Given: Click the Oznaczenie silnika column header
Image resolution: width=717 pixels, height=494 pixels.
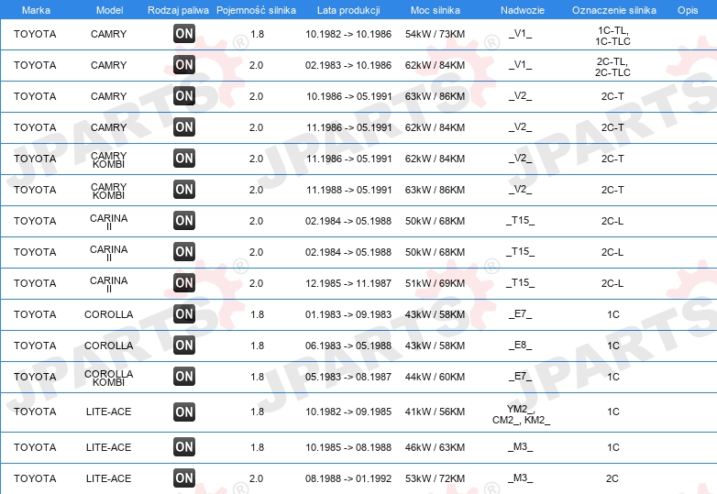Looking at the screenshot, I should pyautogui.click(x=614, y=10).
